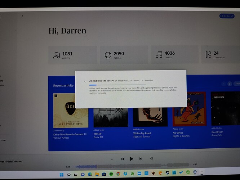Viewport: 240px width, 180px height.
Task: Launch Google Chrome from taskbar
Action: pos(118,174)
